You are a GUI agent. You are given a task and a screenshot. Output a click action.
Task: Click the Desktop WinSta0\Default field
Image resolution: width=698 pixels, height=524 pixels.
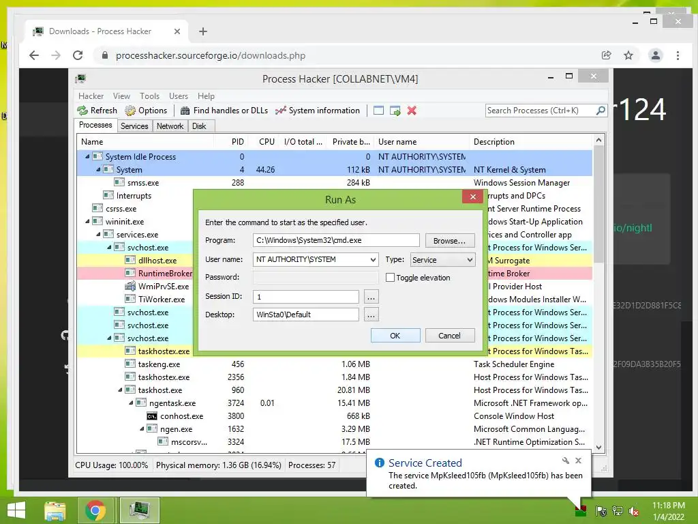point(306,315)
